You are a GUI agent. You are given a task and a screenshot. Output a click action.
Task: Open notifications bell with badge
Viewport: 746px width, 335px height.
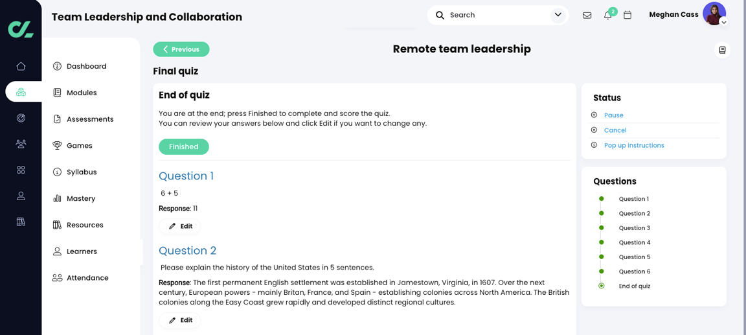coord(608,15)
